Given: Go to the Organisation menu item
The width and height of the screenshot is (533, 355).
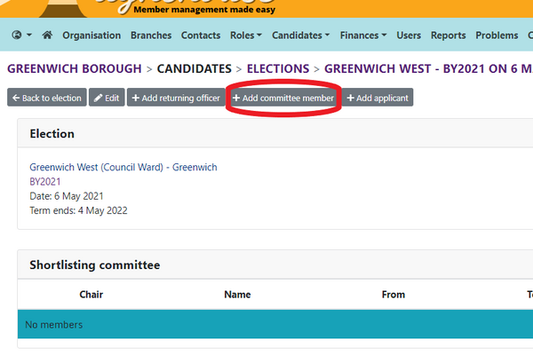Looking at the screenshot, I should [x=91, y=35].
